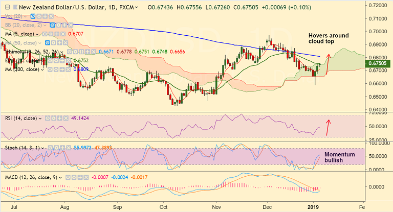
Task: Remove MA (50, close) with its X icon
Action: (x=65, y=43)
